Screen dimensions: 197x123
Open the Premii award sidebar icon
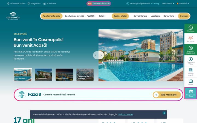(x=191, y=82)
